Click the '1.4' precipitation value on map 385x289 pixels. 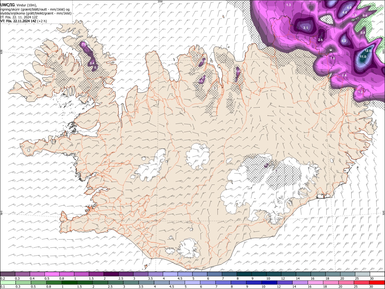pos(344,75)
